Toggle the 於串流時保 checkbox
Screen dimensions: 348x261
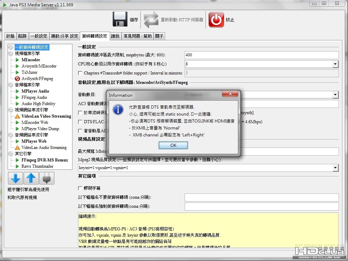(80, 113)
